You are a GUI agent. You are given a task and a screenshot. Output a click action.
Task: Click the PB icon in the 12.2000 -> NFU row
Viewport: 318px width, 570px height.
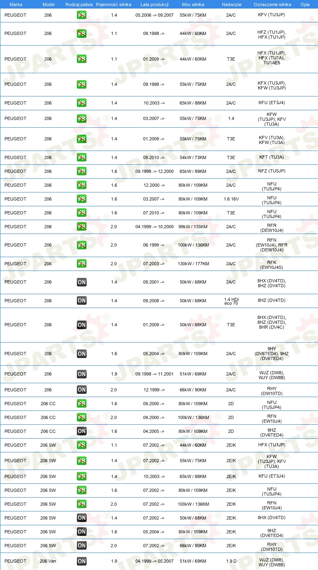[82, 185]
